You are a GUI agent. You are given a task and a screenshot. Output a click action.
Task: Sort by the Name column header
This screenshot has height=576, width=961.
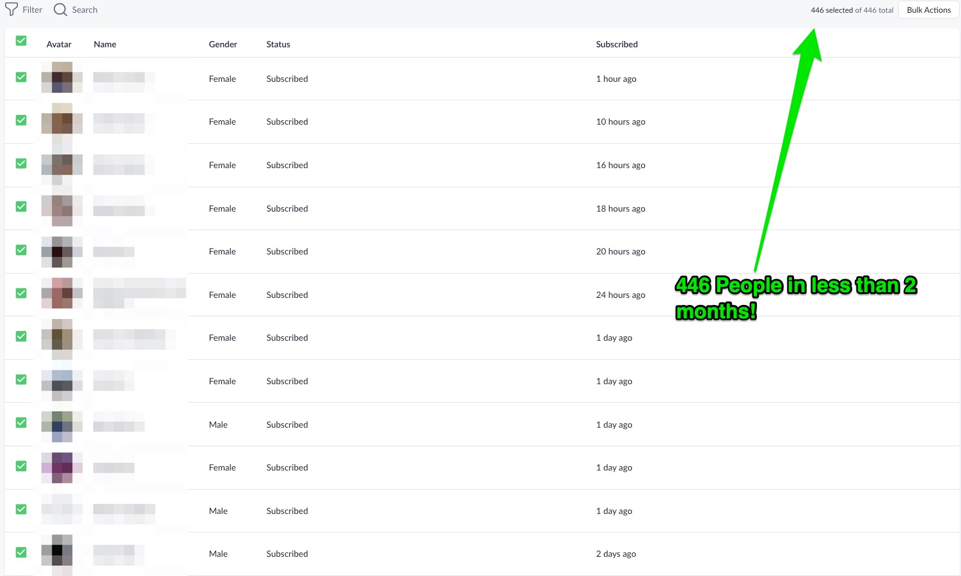click(x=105, y=44)
